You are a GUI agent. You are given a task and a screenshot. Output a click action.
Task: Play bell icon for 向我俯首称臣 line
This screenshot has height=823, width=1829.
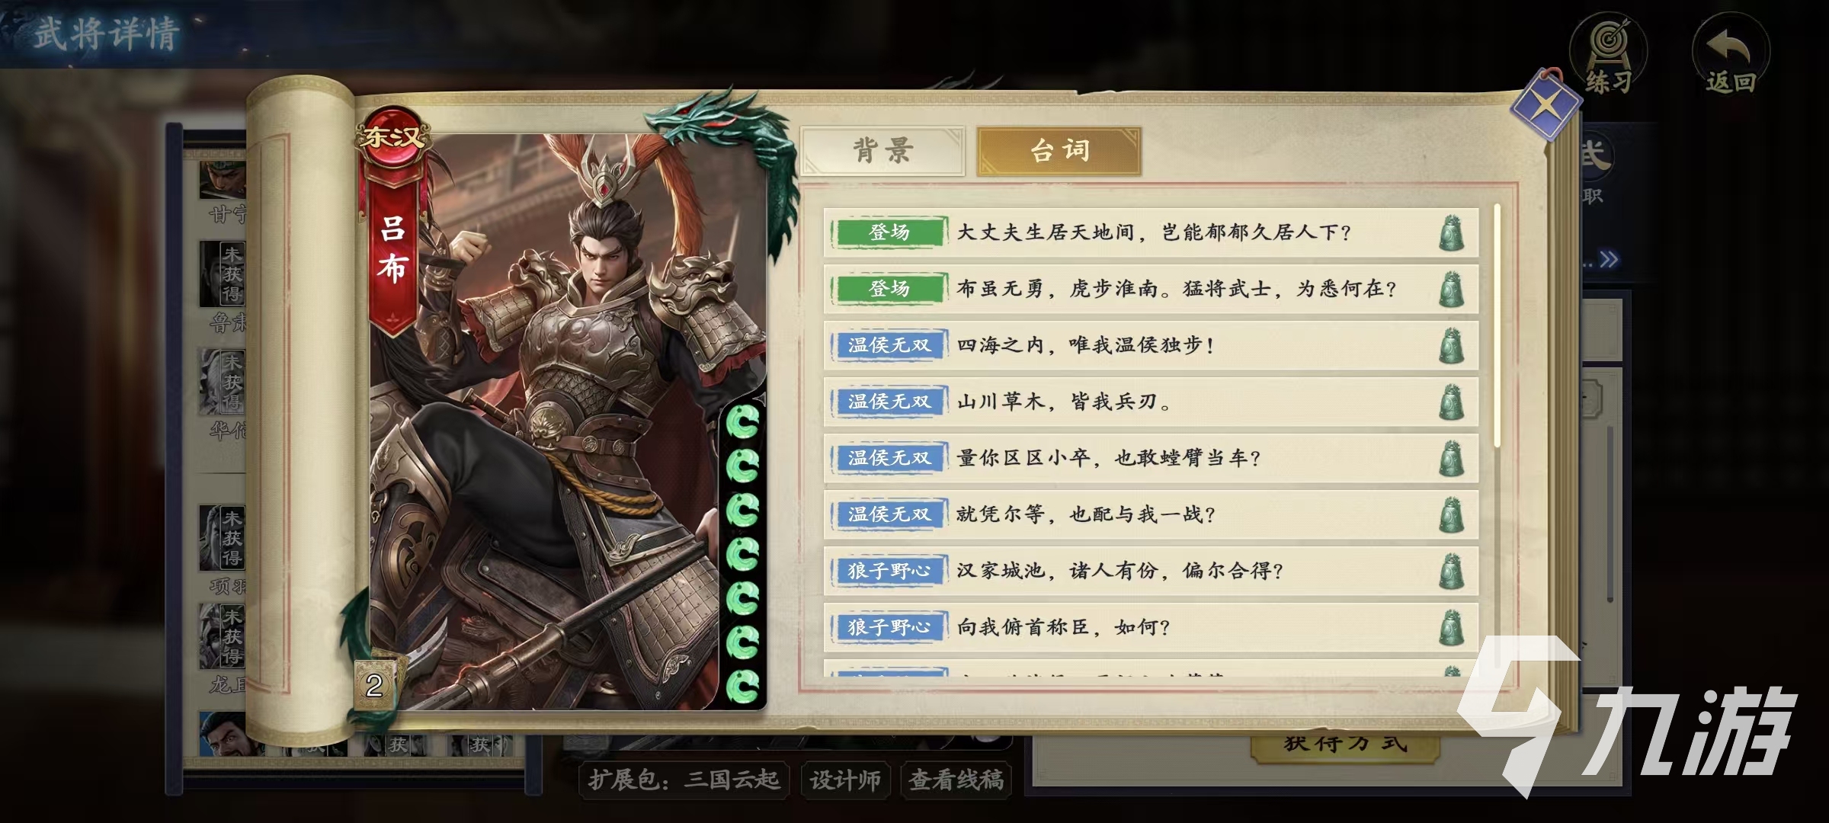(1451, 627)
